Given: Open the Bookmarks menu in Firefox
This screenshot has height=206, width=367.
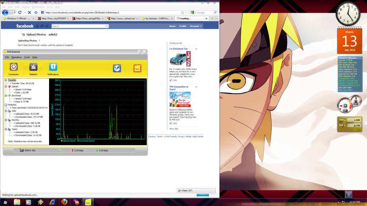Looking at the screenshot, I should tap(37, 7).
